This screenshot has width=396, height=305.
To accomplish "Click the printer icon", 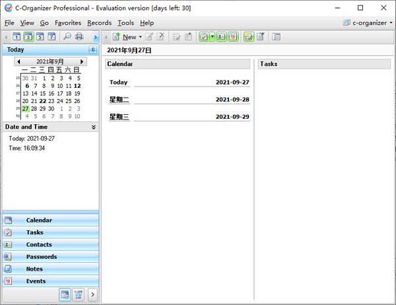I will pyautogui.click(x=79, y=36).
